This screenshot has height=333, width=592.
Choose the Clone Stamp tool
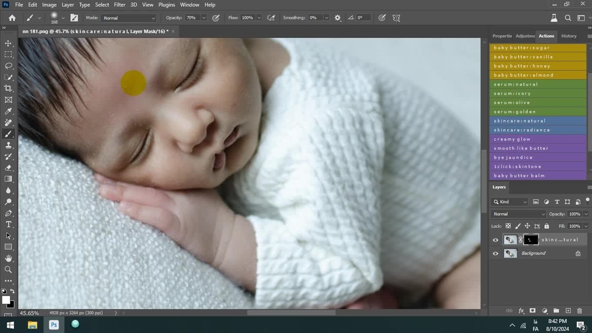pyautogui.click(x=8, y=145)
